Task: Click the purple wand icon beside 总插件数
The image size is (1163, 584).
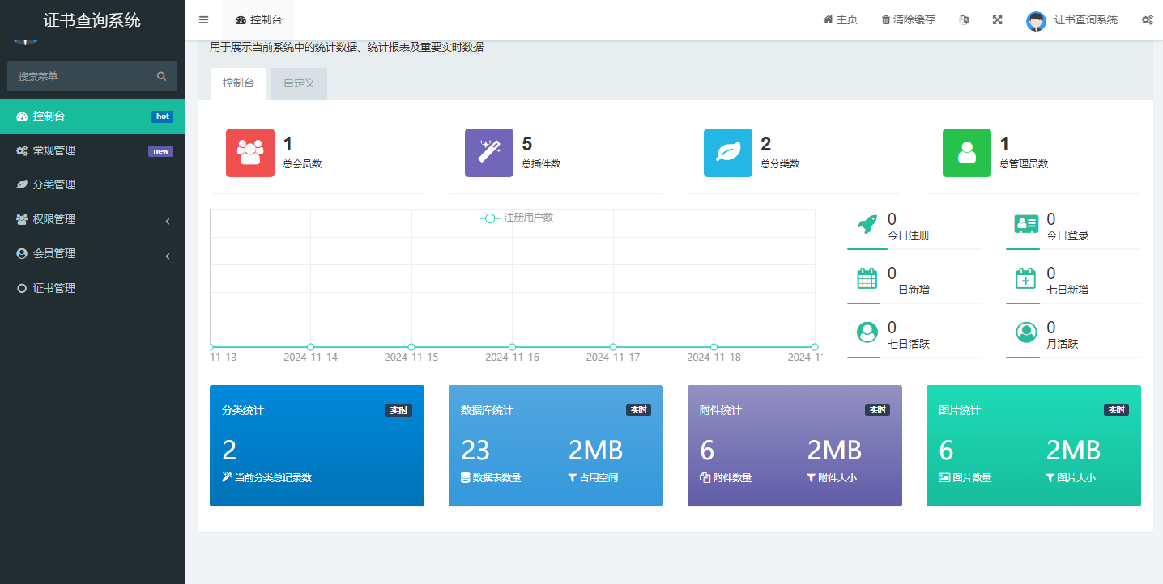Action: point(488,153)
